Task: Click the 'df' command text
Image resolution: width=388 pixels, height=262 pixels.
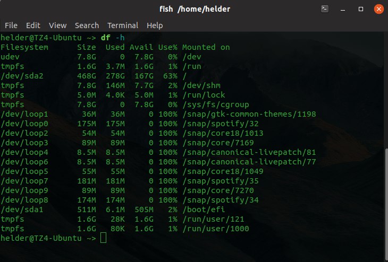Action: 105,38
